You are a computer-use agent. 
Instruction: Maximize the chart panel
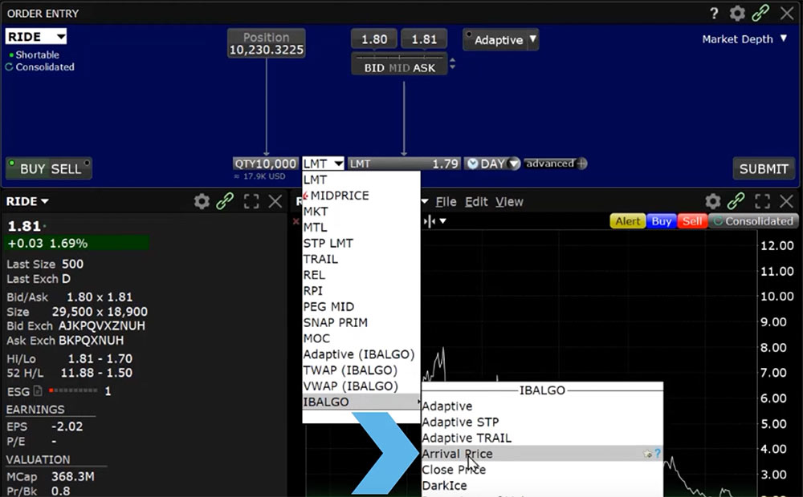762,201
